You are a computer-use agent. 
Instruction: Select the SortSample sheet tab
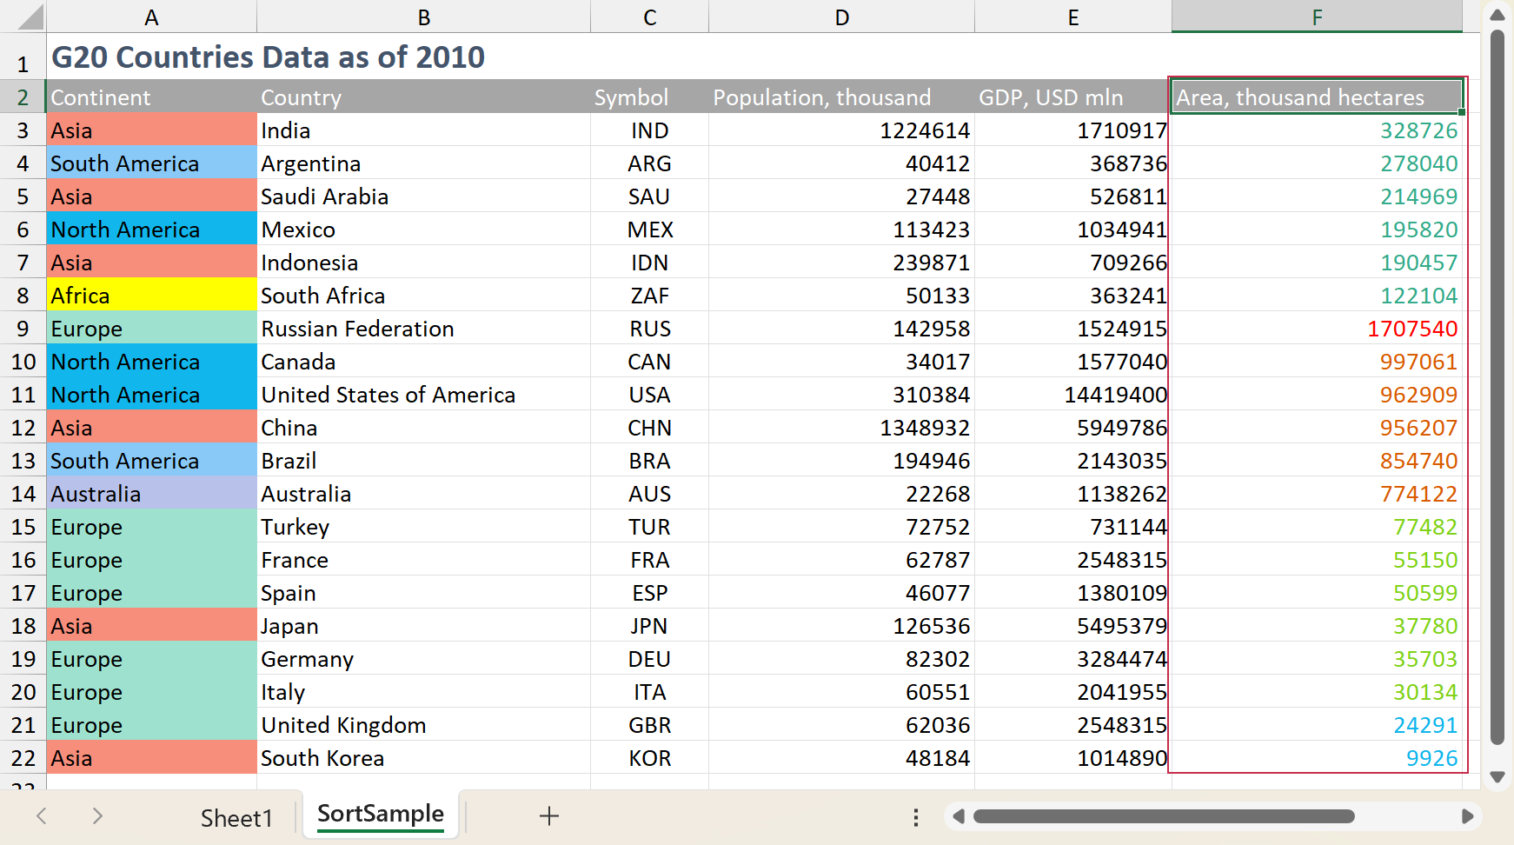pyautogui.click(x=381, y=814)
